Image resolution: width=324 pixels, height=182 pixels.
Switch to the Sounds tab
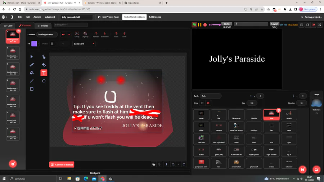click(x=43, y=26)
